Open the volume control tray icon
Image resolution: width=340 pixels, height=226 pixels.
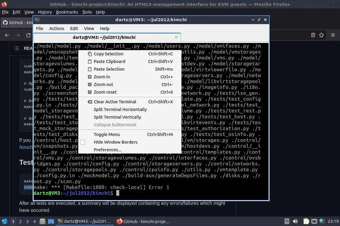tap(295, 221)
